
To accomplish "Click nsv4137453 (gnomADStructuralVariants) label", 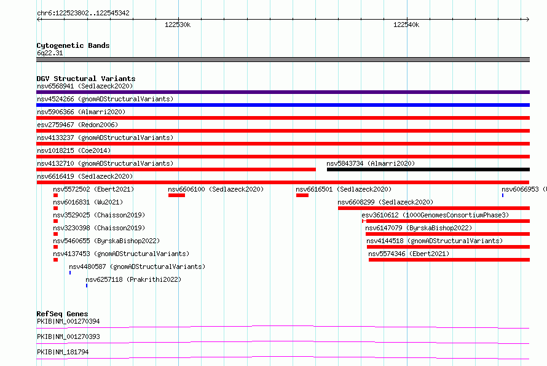I will (x=121, y=254).
